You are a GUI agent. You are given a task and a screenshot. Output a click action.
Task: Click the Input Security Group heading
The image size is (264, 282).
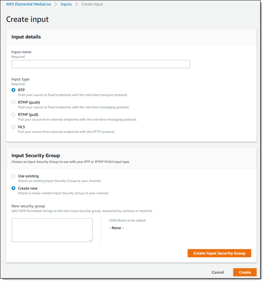(x=36, y=156)
